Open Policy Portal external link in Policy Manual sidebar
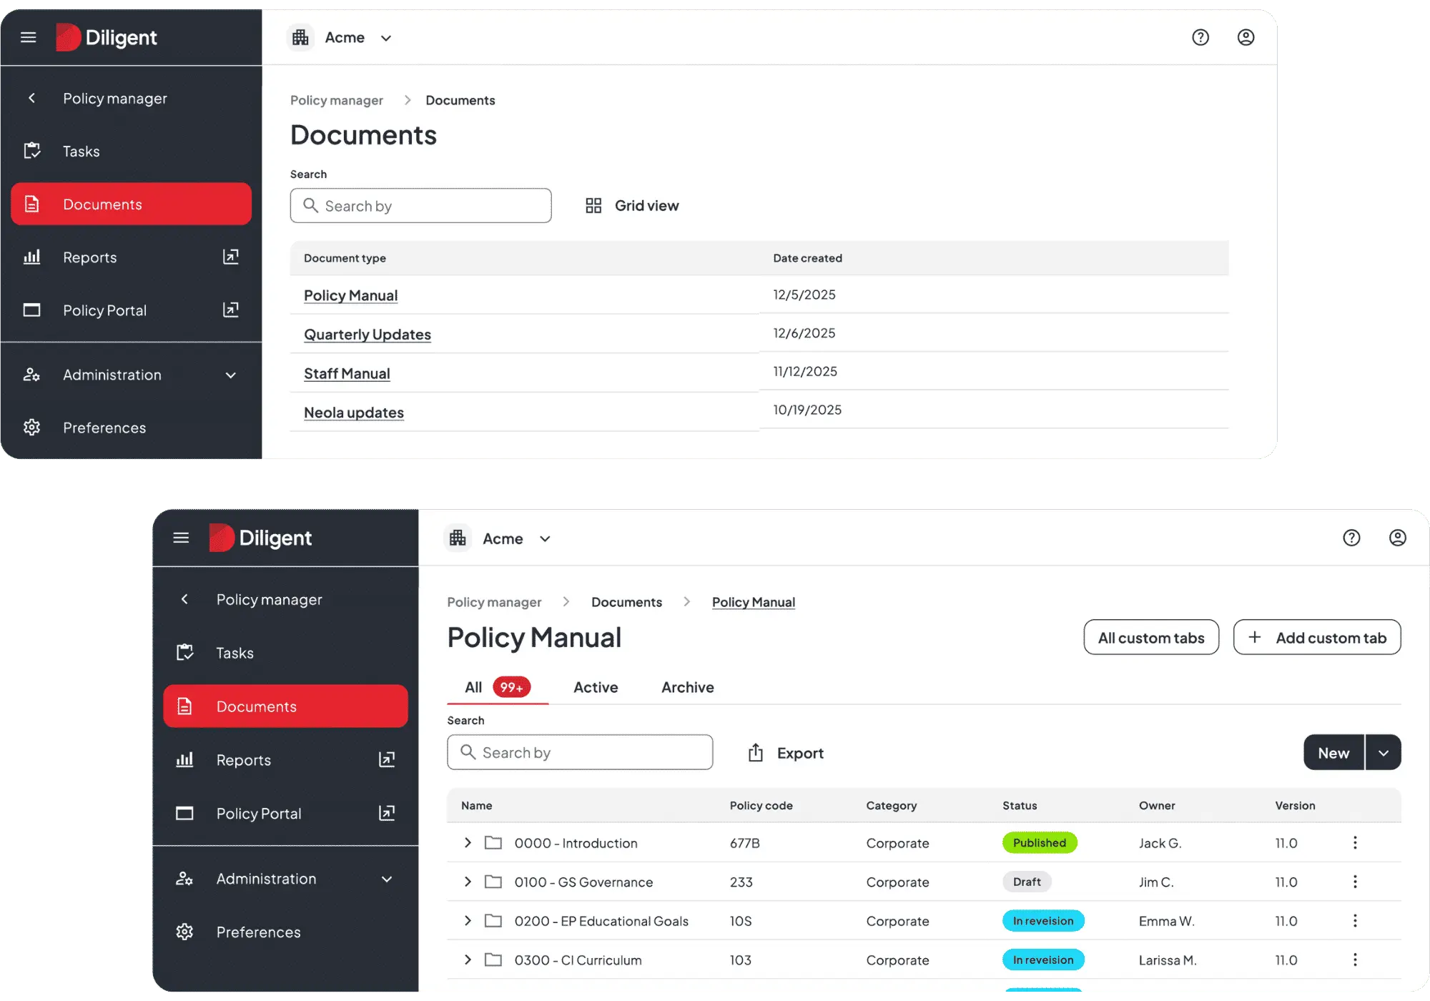1430x1001 pixels. click(387, 813)
